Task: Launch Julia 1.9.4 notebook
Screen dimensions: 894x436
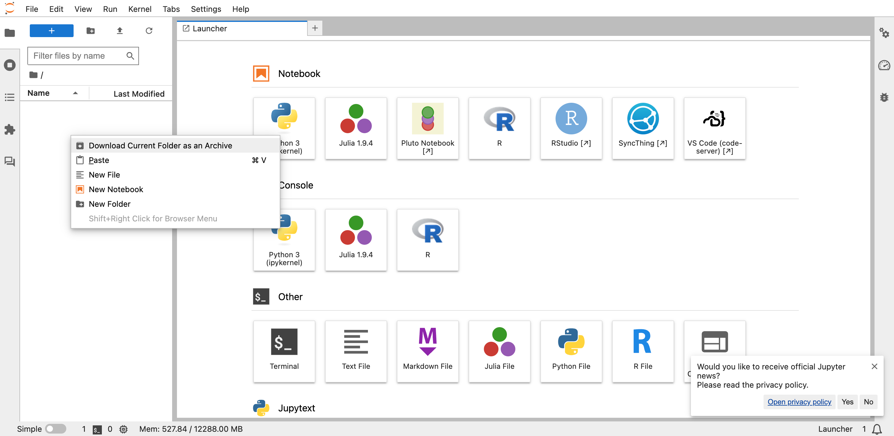Action: coord(356,128)
